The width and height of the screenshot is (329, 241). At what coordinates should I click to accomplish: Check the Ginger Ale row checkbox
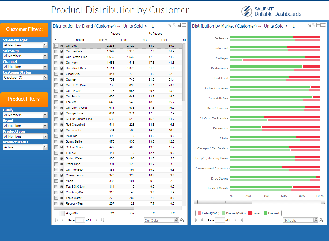[x=56, y=74]
